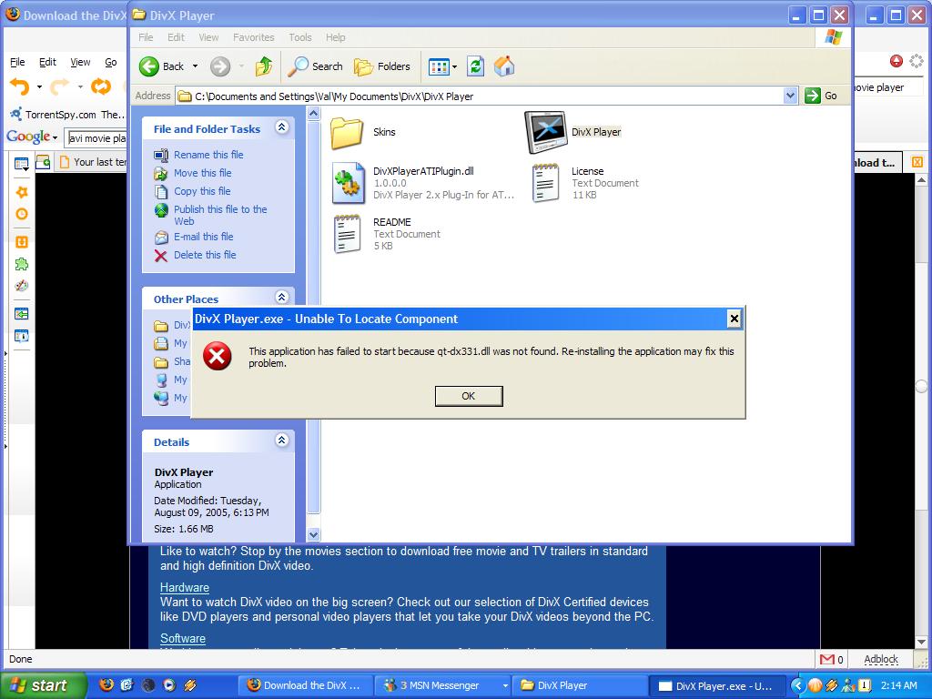
Task: Select the DivXPlayerATIPlugin.dll file
Action: tap(349, 182)
